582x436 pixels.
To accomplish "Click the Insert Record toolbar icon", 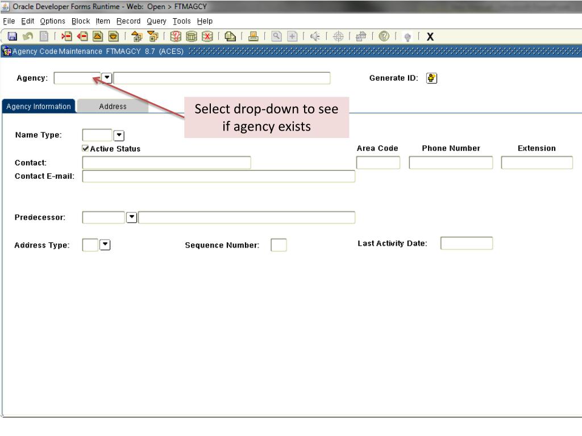I will point(67,36).
